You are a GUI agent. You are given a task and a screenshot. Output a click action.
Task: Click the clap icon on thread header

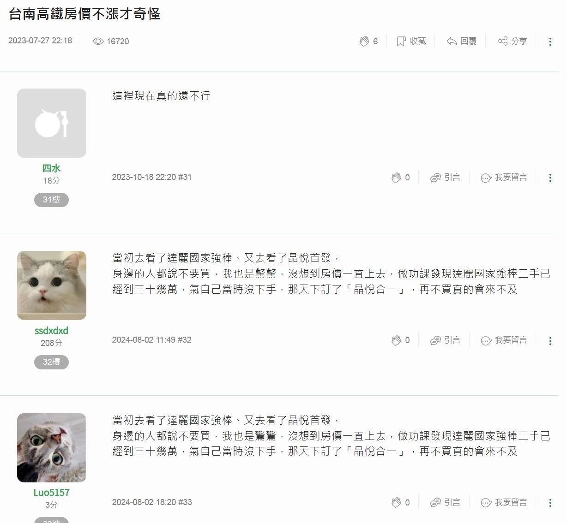pyautogui.click(x=364, y=41)
